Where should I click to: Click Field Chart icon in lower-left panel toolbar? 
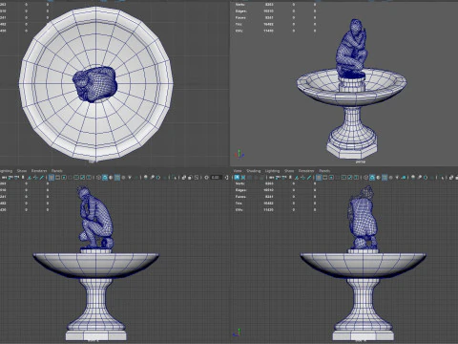(76, 178)
